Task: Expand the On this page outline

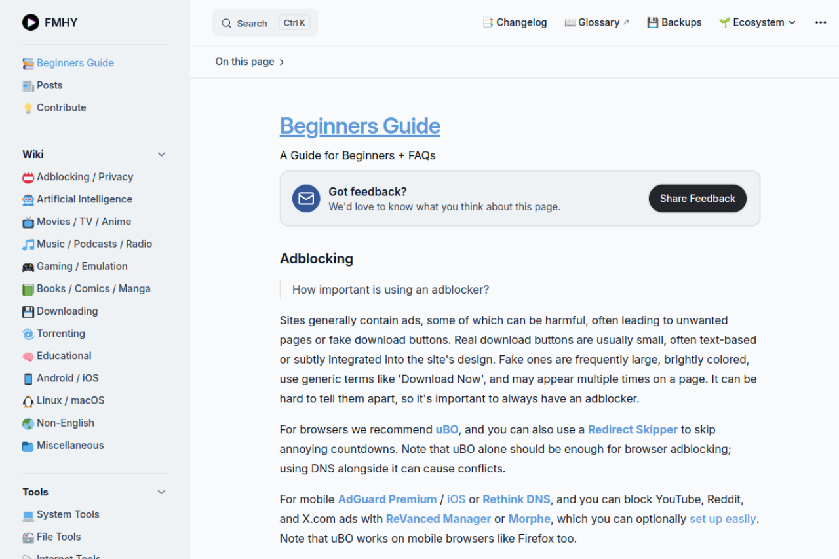Action: point(250,61)
